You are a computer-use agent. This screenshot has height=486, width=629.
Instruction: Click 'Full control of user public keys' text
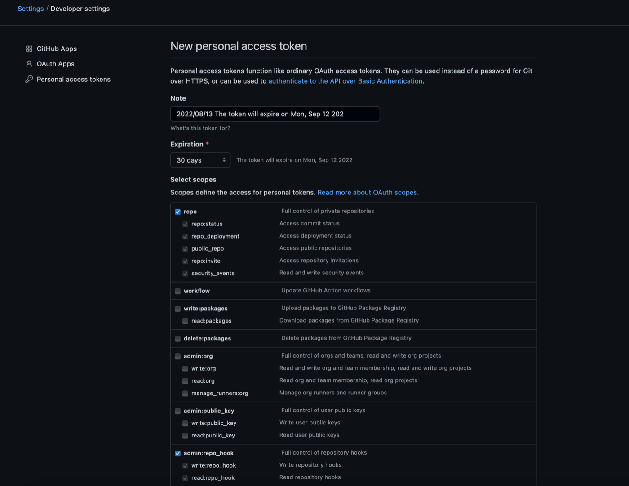pyautogui.click(x=323, y=411)
